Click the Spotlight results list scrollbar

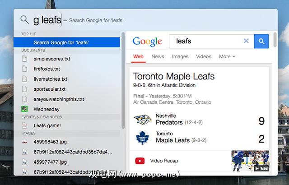(x=123, y=81)
